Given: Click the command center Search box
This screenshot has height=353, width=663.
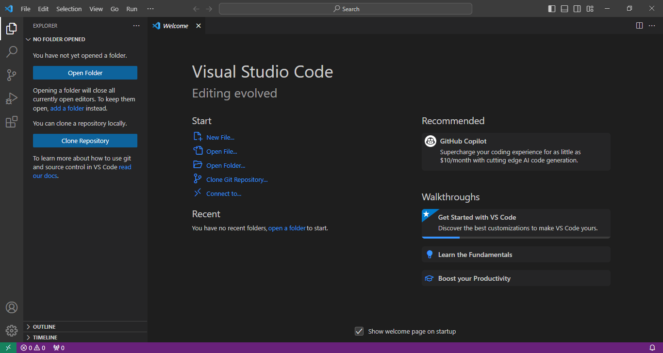Looking at the screenshot, I should click(346, 9).
